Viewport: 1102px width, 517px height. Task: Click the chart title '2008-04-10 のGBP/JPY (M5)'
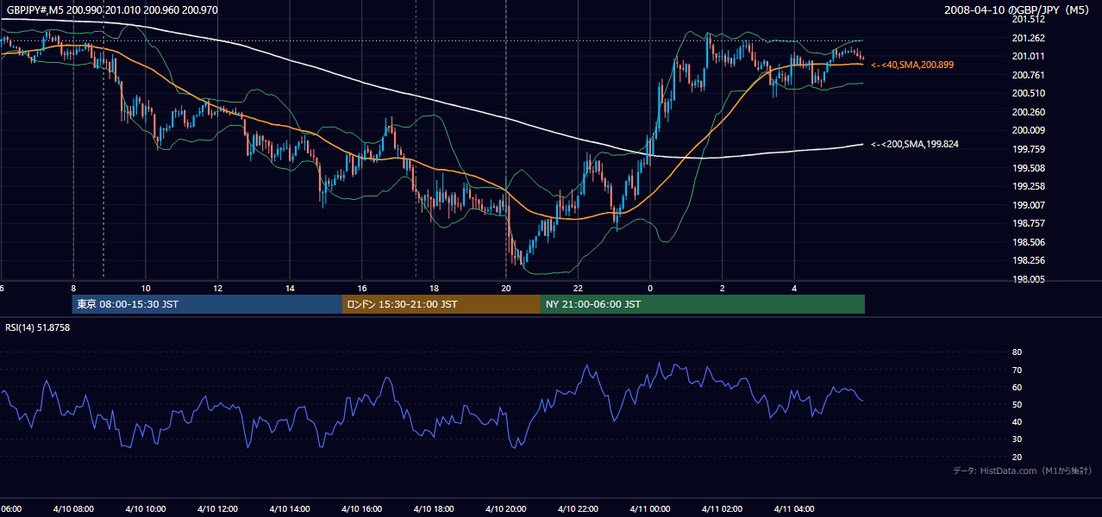(x=1018, y=9)
